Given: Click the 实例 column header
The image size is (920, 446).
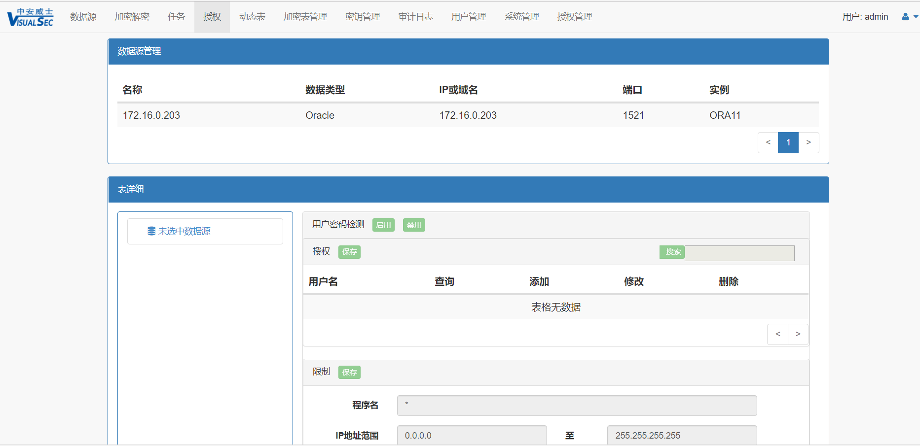Looking at the screenshot, I should 719,90.
